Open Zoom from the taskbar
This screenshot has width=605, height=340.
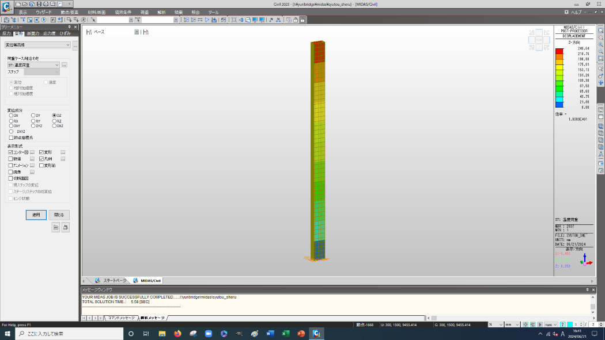[x=209, y=334]
